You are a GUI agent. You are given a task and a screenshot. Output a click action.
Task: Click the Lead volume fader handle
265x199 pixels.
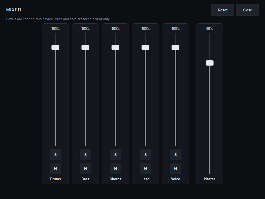[x=145, y=47]
